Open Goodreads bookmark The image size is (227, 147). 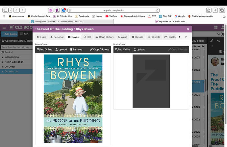[82, 16]
